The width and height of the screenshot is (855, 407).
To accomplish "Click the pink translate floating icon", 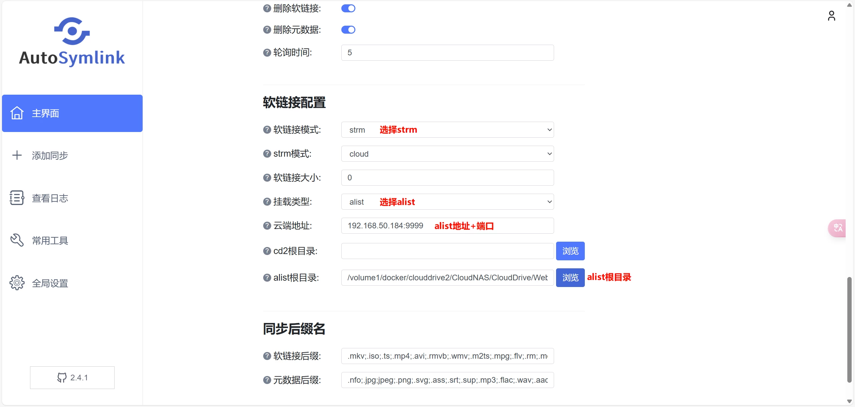I will point(837,228).
